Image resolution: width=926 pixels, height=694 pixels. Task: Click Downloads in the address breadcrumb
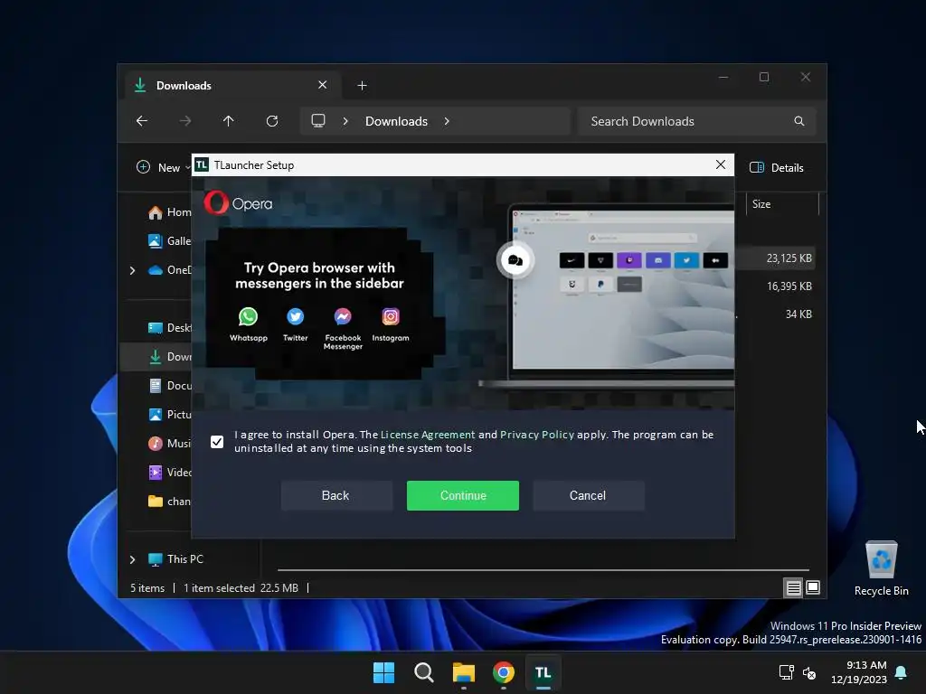[x=396, y=121]
